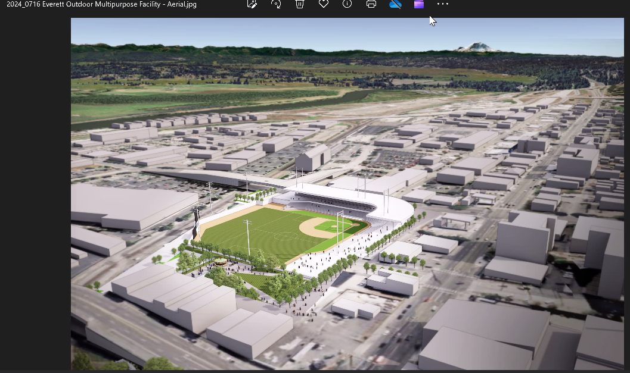
Task: Click the blank dark margin left of photo
Action: coord(35,196)
